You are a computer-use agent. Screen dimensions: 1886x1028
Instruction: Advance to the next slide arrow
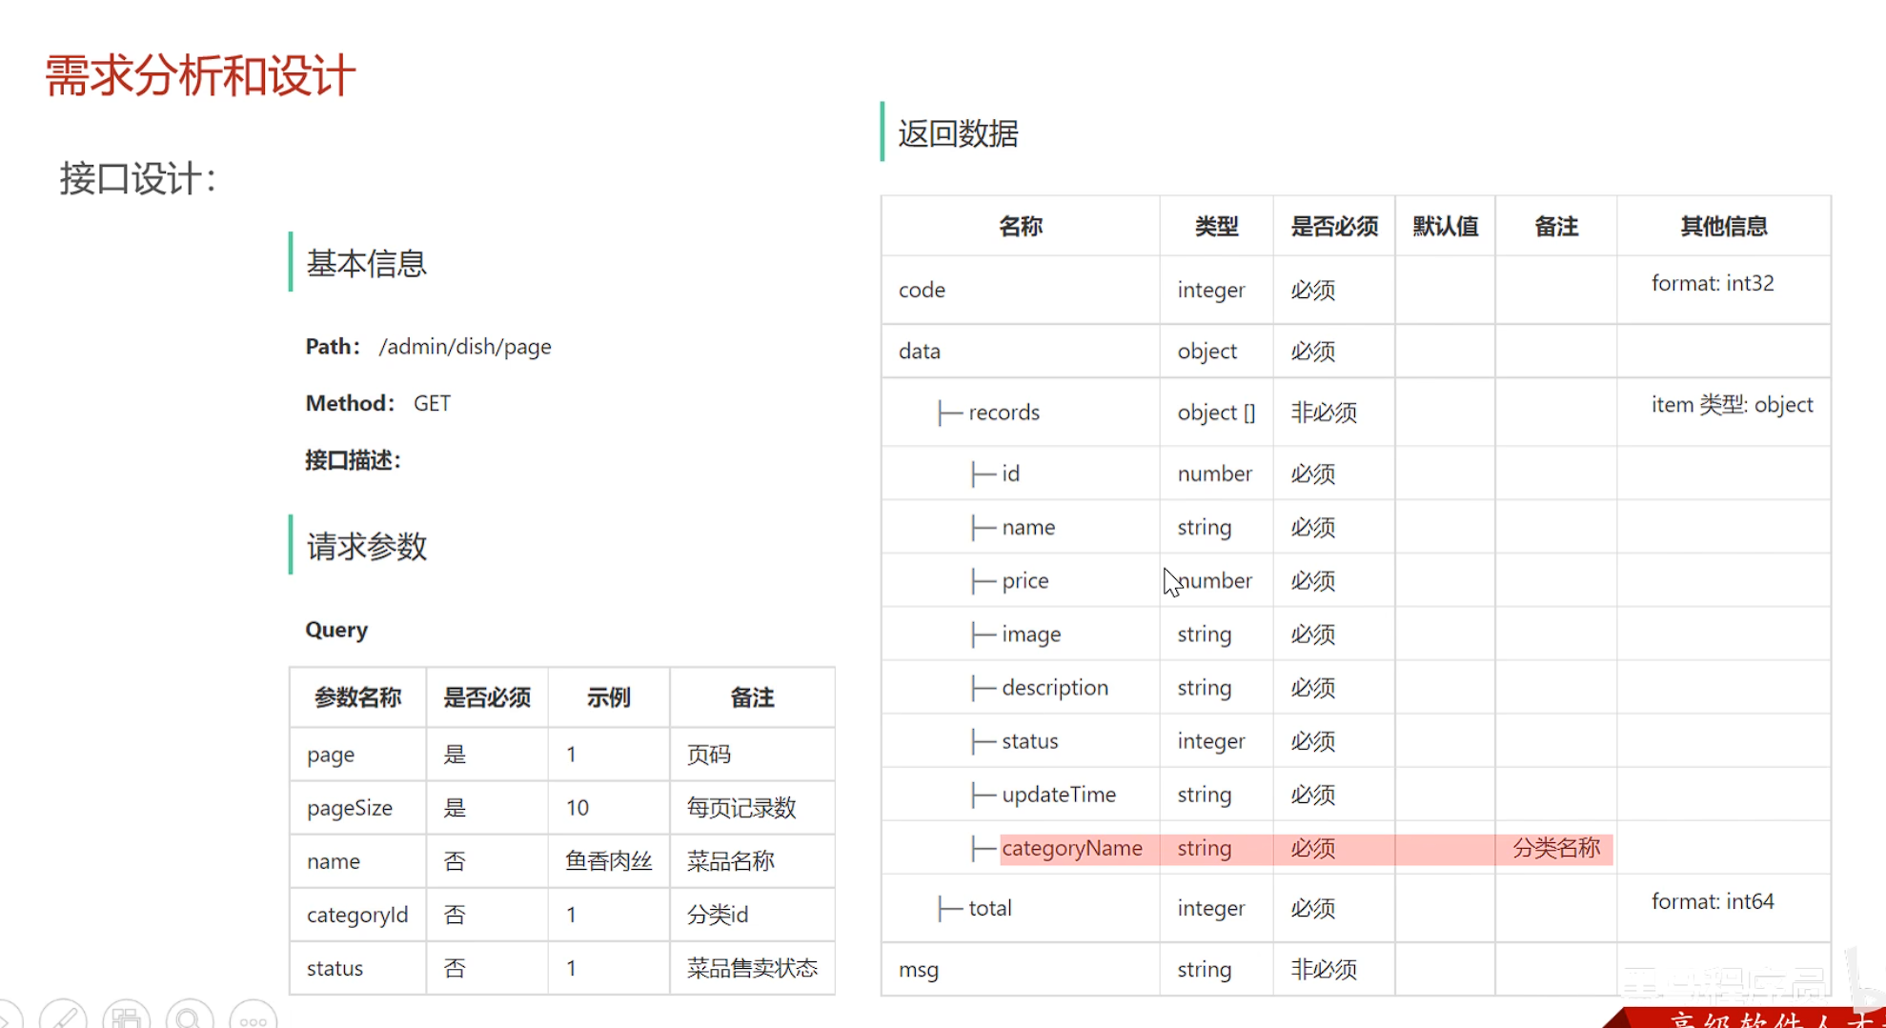(6, 1018)
